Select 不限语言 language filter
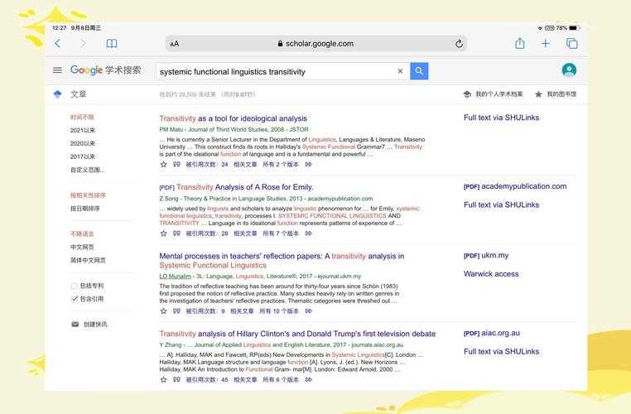 tap(82, 233)
